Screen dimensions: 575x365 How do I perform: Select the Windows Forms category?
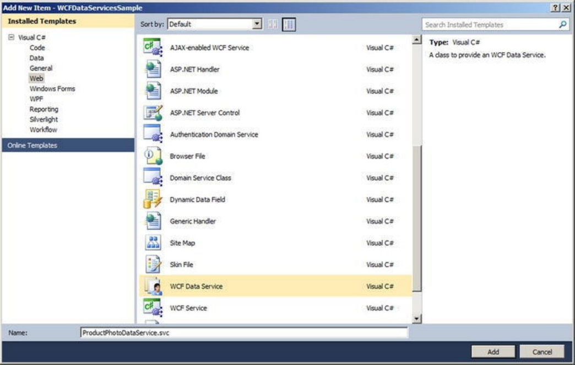click(x=52, y=89)
